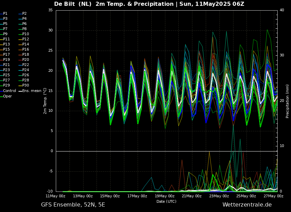
Task: Select the P8 member label
Action: pos(25,29)
